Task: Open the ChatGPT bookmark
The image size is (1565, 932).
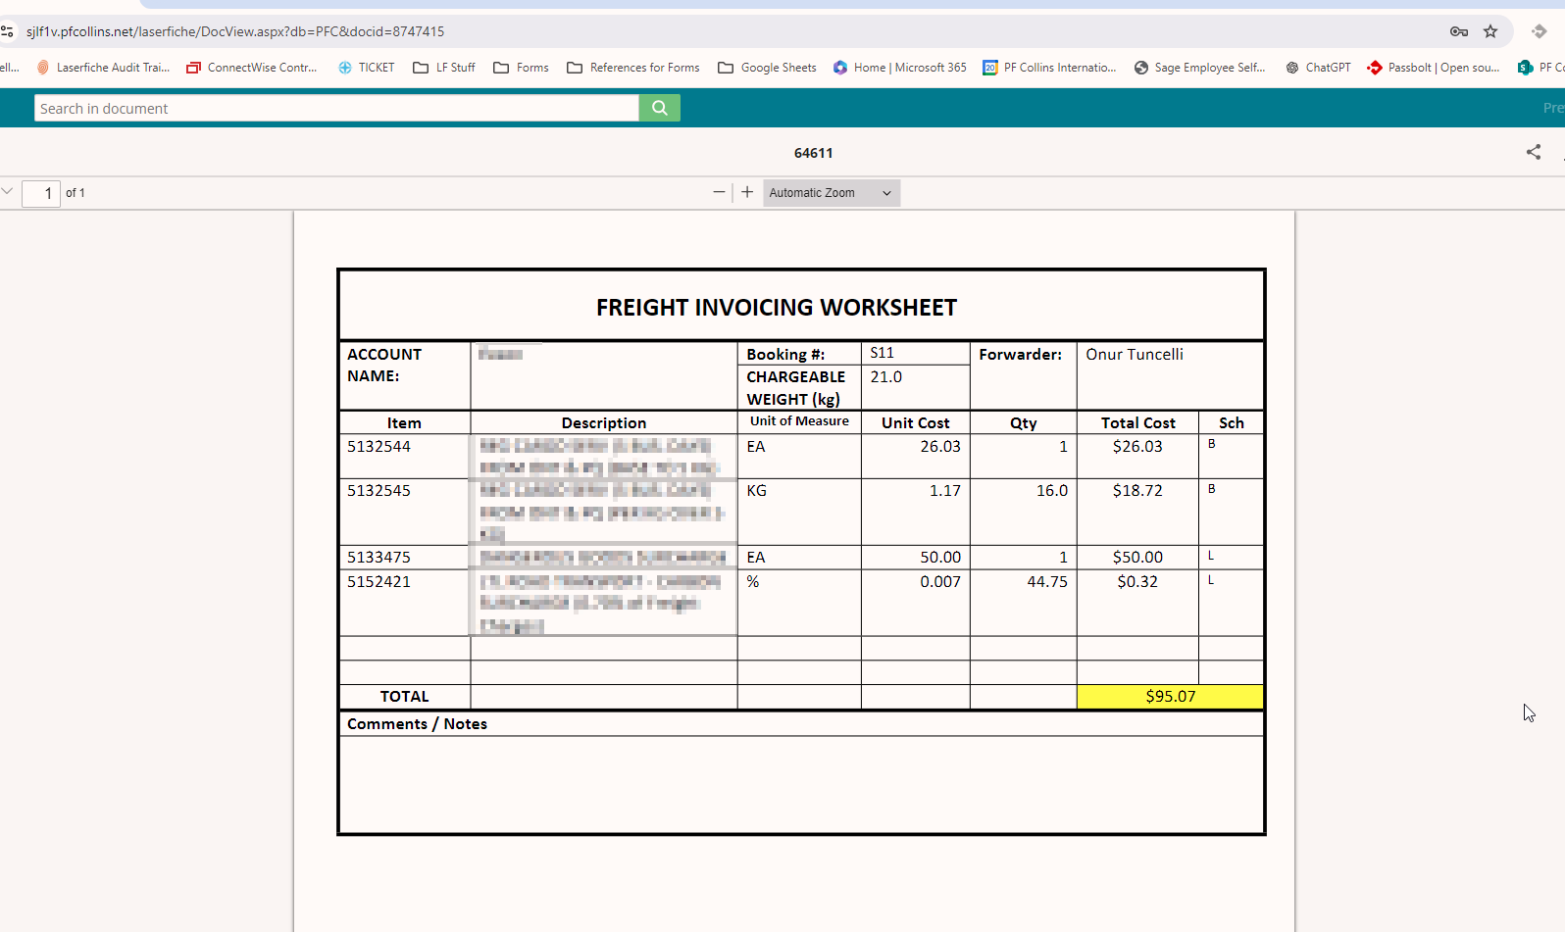Action: [1318, 68]
